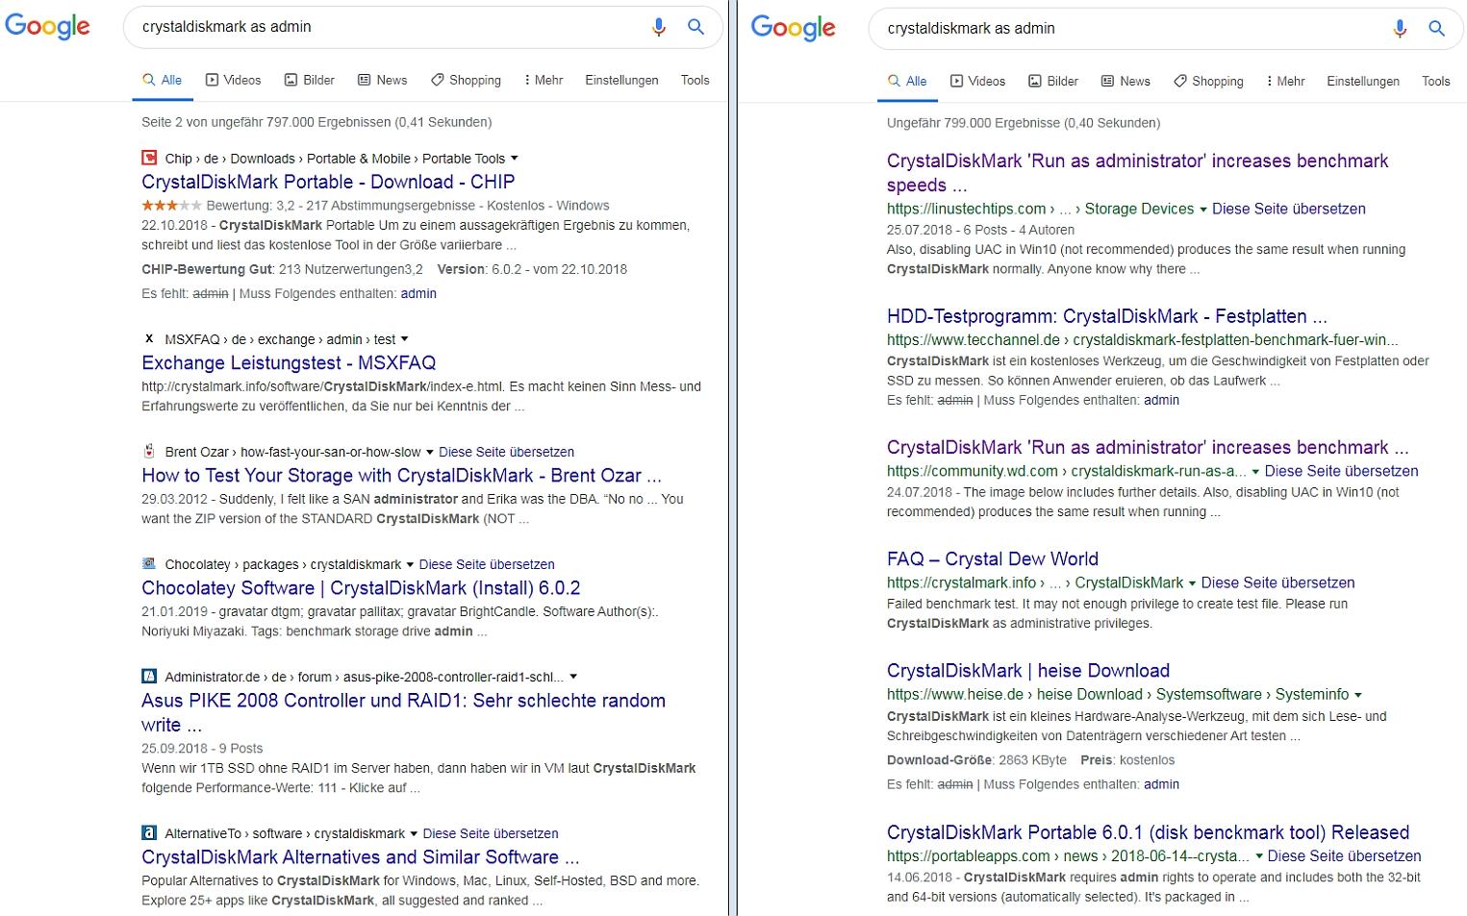1467x916 pixels.
Task: Open the dropdown arrow after linustechtips Storage Devices
Action: [1202, 209]
